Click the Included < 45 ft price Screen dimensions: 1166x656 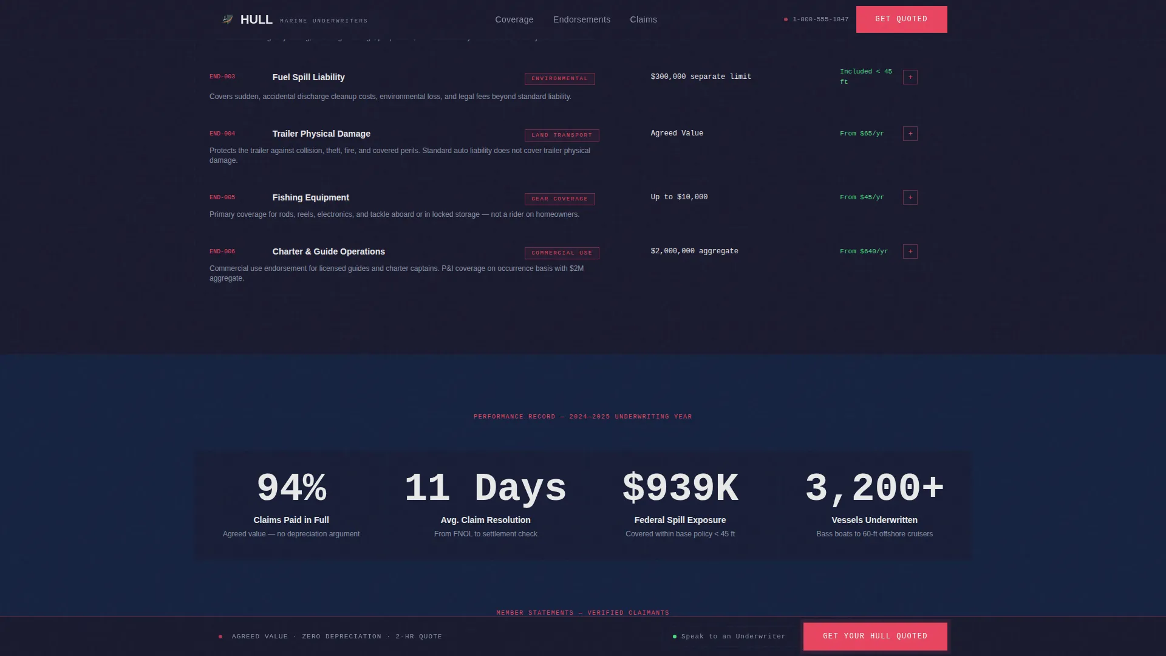[866, 77]
